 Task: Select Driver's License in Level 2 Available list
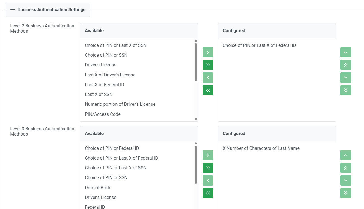[137, 65]
